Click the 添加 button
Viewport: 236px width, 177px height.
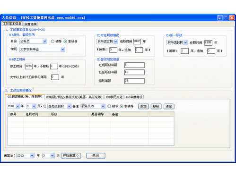click(x=143, y=106)
